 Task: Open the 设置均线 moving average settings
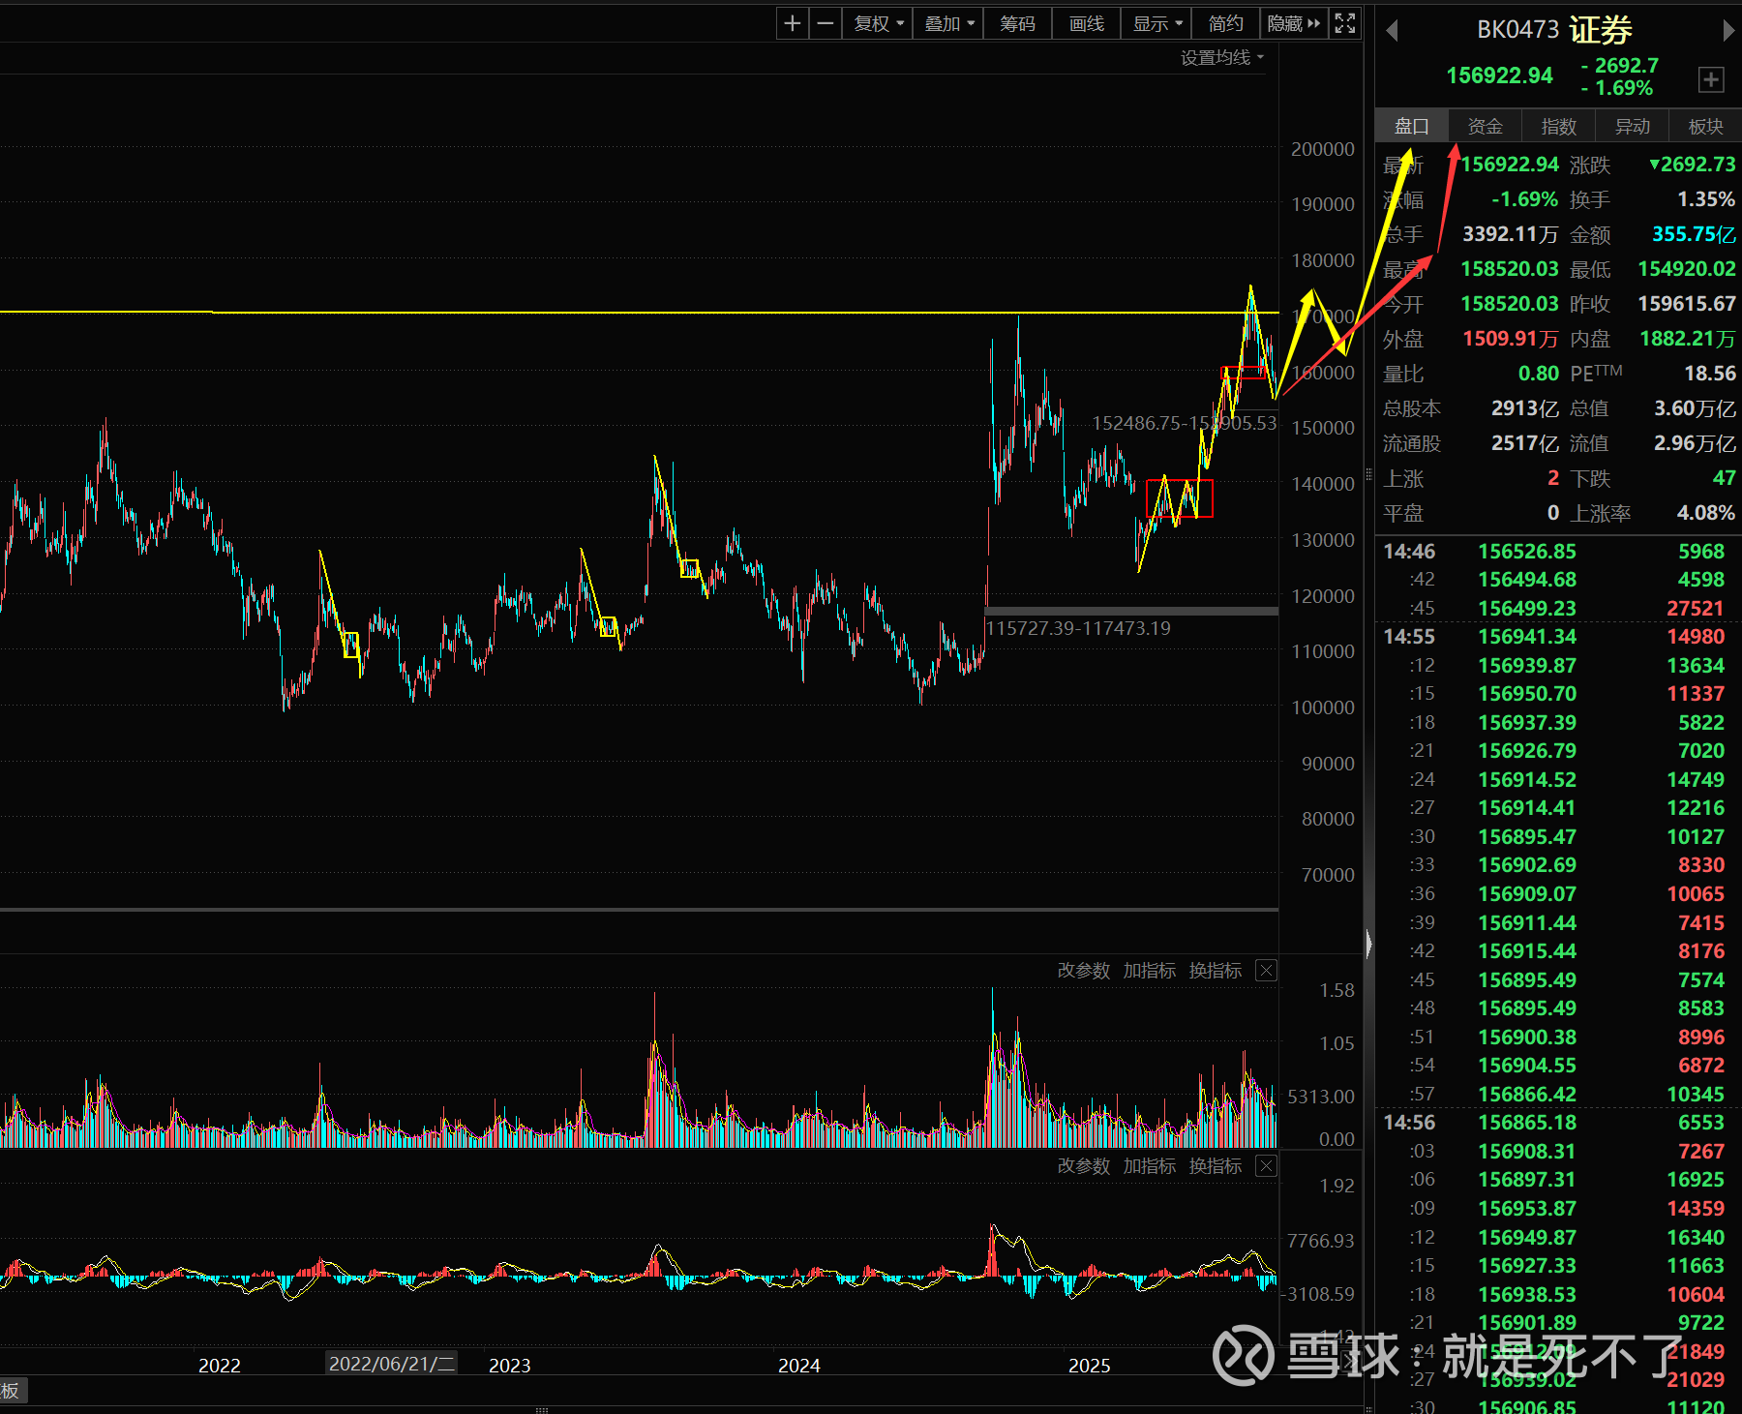pyautogui.click(x=1222, y=58)
